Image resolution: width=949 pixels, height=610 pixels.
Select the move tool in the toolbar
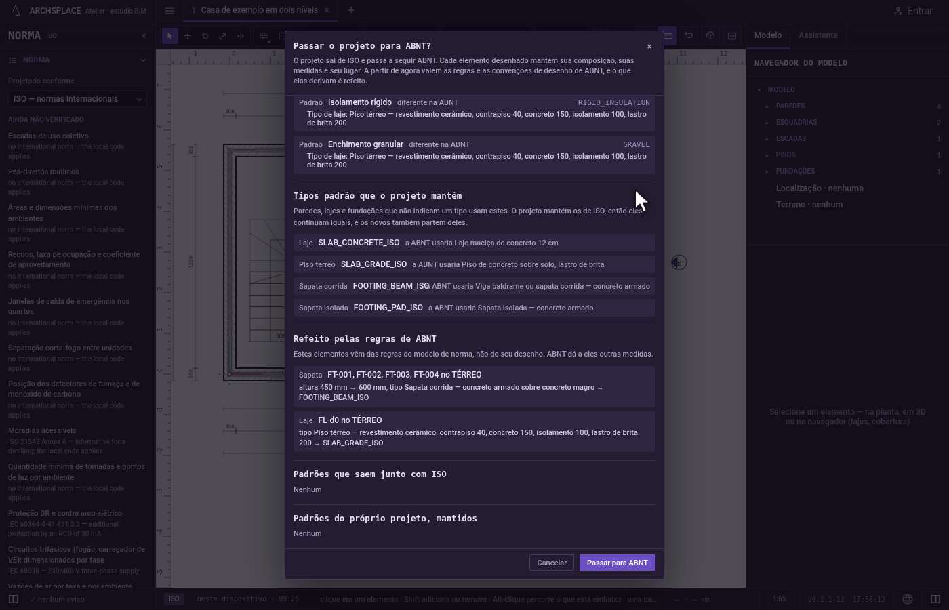(x=188, y=36)
